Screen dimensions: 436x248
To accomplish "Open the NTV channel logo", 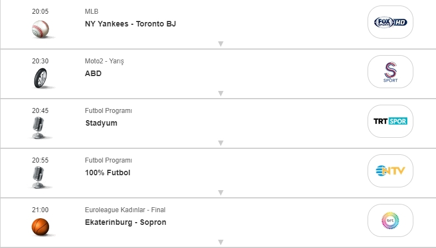I will tap(390, 171).
